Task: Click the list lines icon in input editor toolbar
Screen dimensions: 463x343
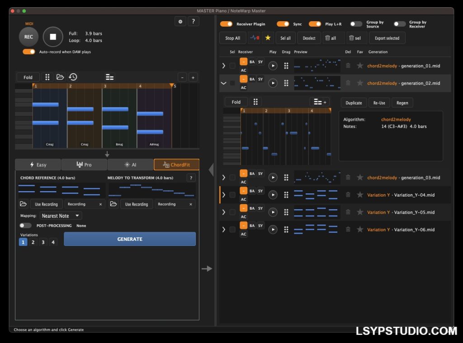Action: (109, 77)
